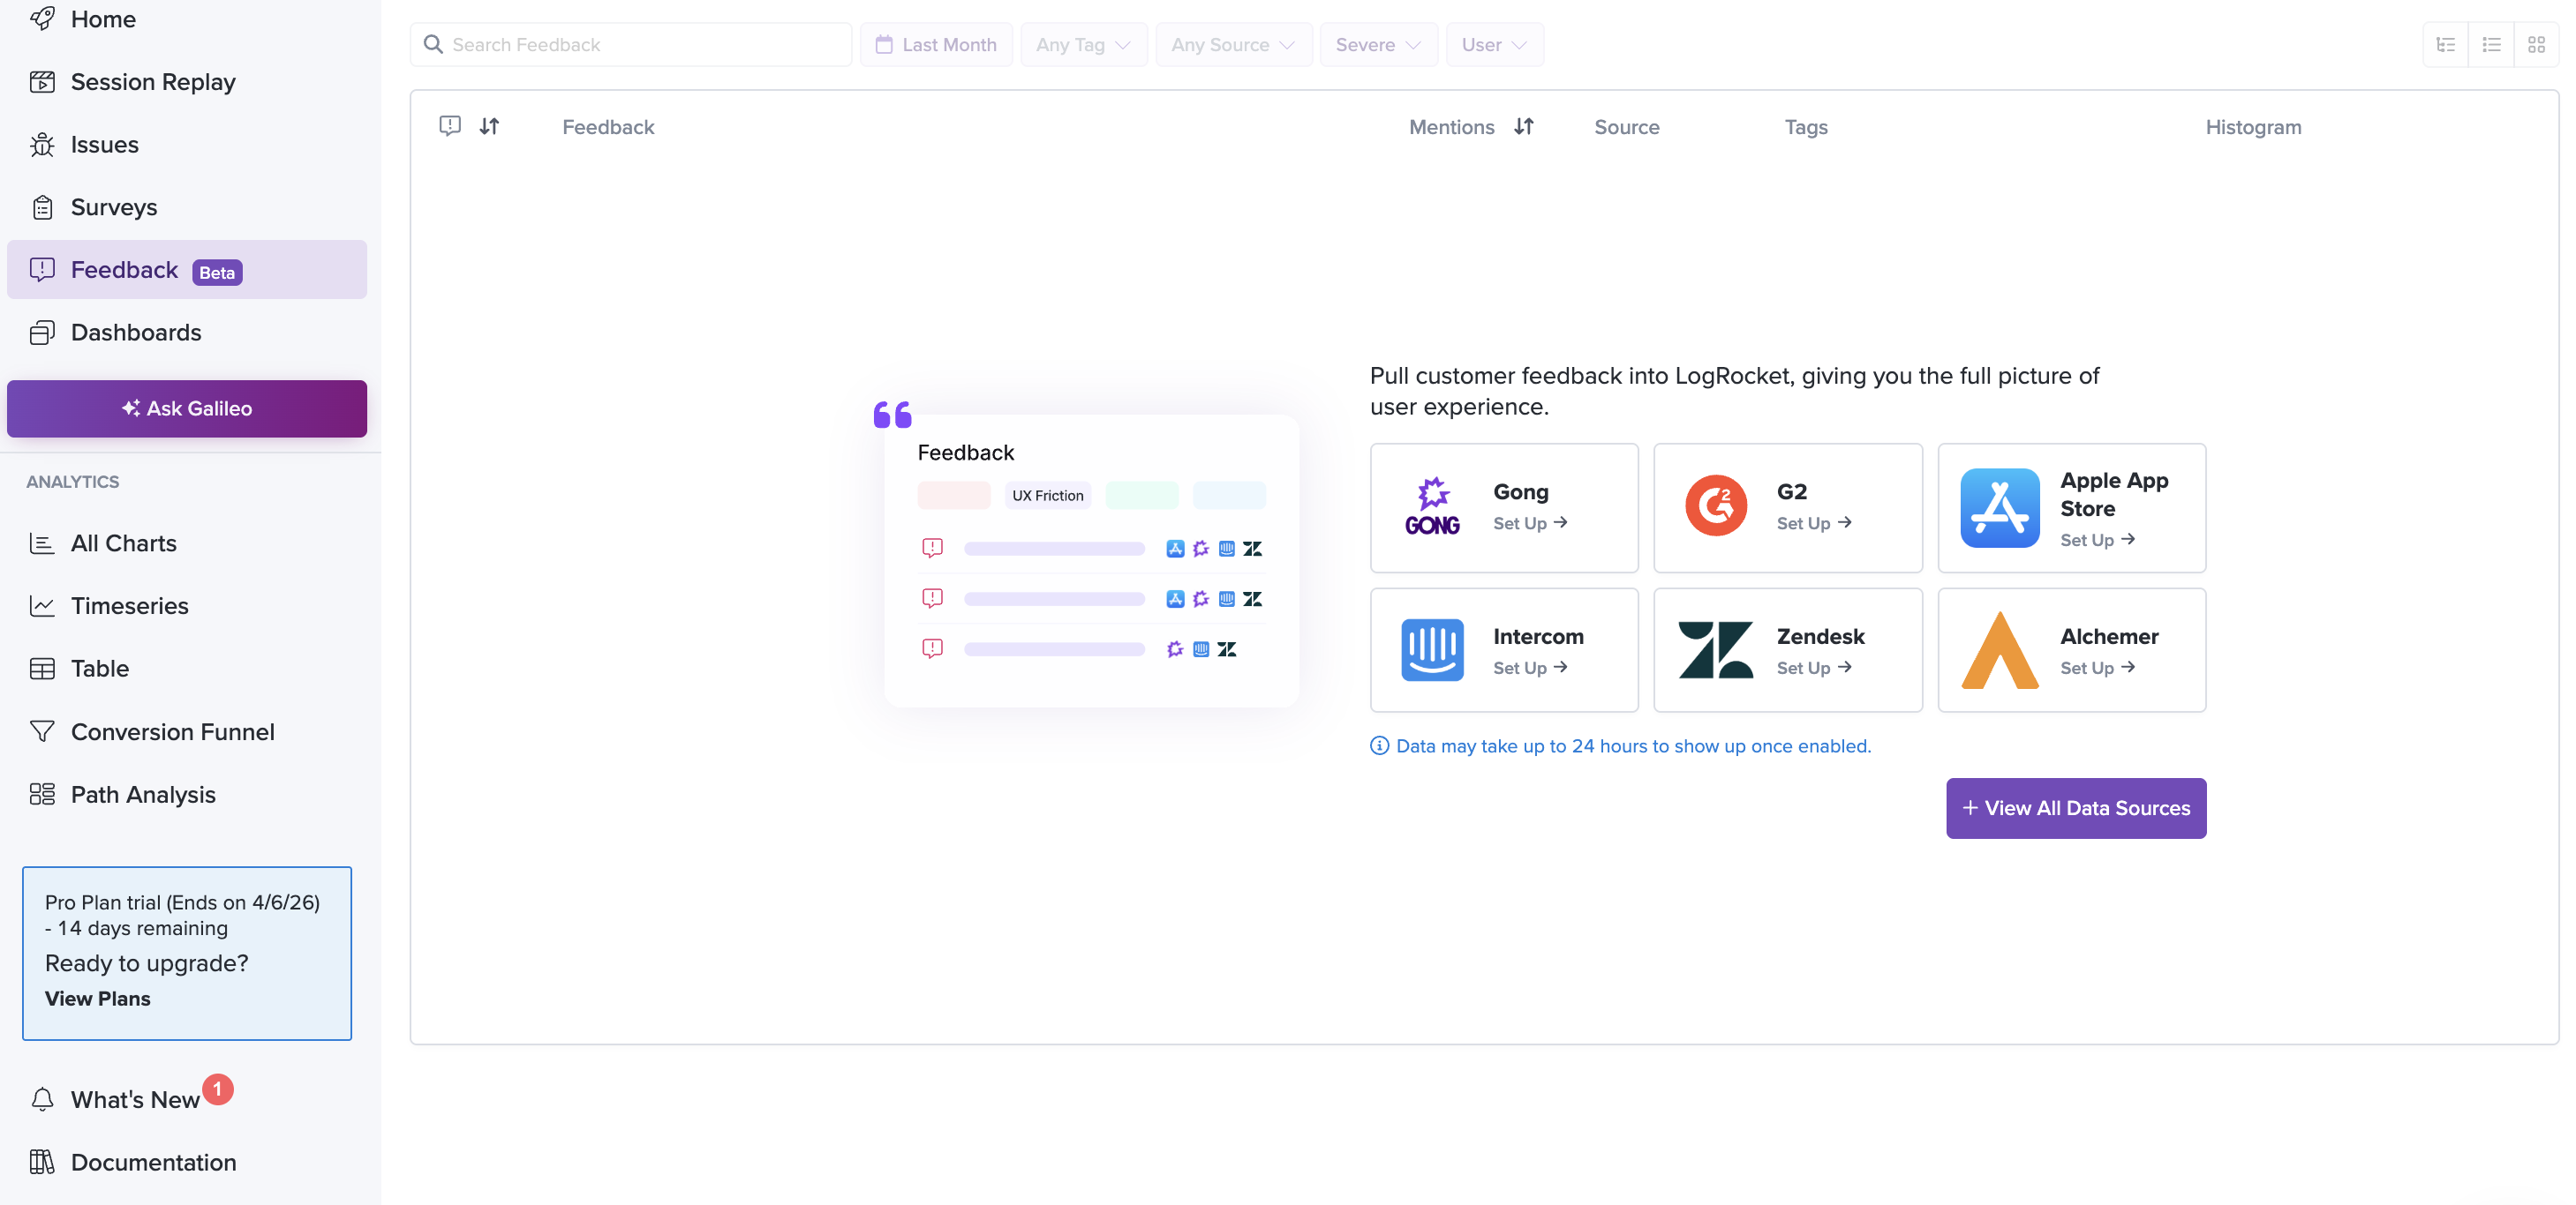Launch Ask Galileo assistant
Image resolution: width=2576 pixels, height=1205 pixels.
click(187, 408)
